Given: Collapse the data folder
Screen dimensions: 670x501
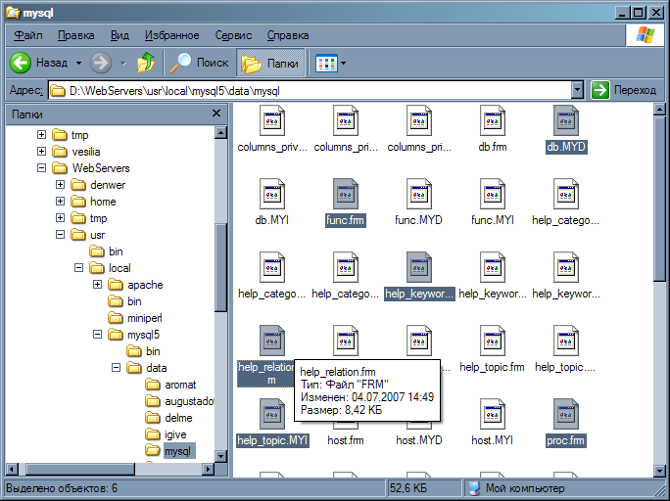Looking at the screenshot, I should [116, 368].
